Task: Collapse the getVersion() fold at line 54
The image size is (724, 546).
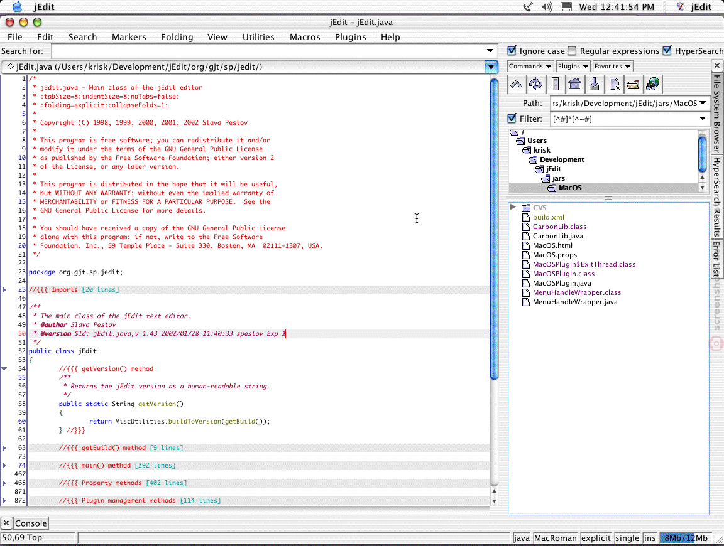Action: click(4, 368)
